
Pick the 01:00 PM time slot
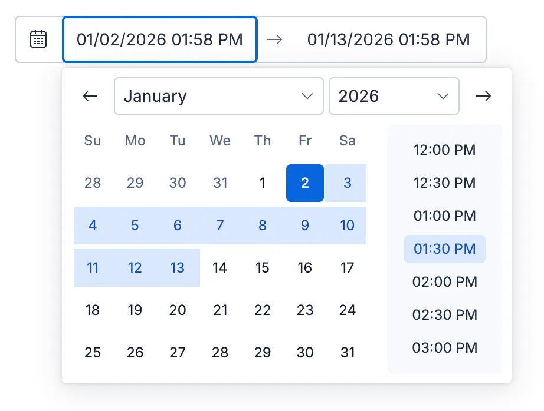444,216
